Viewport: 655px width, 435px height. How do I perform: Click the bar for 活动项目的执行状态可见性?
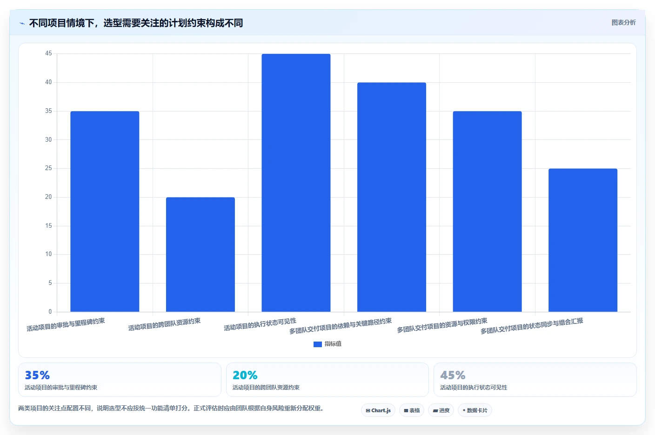[296, 183]
